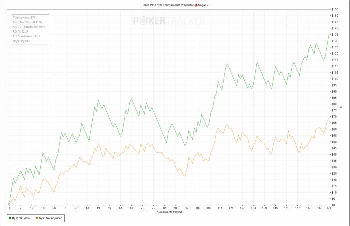Click the 174 tick on x-axis
The width and height of the screenshot is (350, 226).
pos(329,208)
